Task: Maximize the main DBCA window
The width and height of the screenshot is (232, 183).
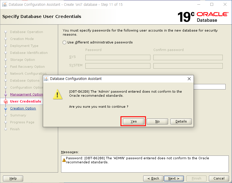Action: (212, 4)
